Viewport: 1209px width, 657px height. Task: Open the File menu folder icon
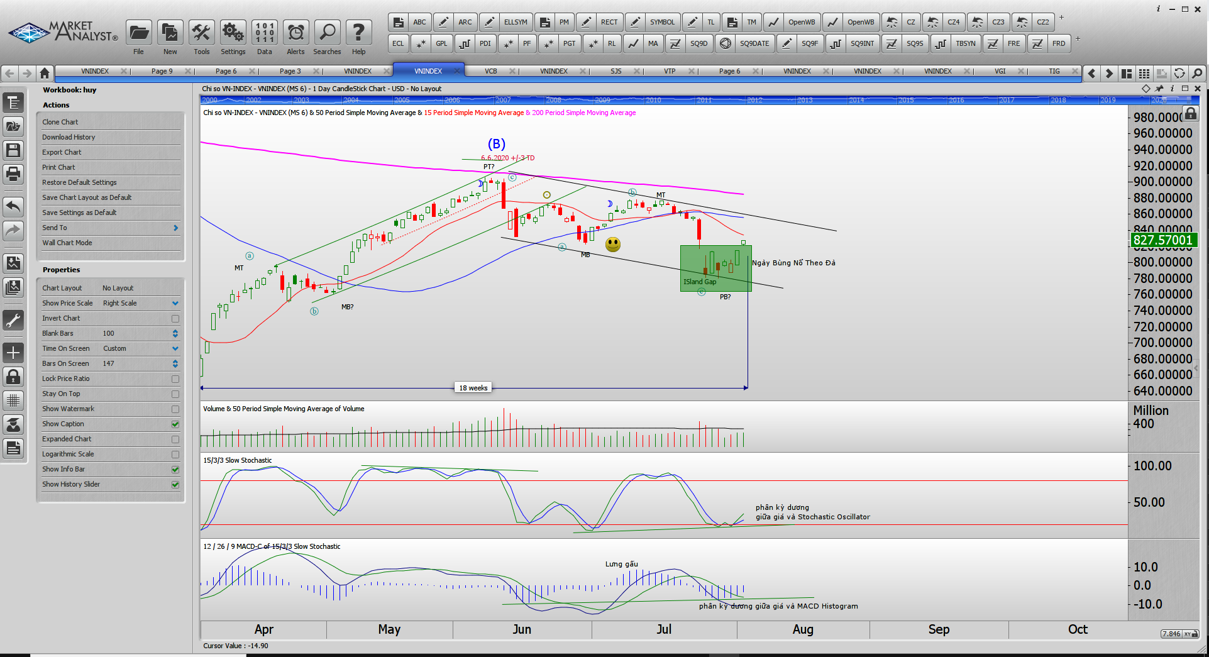pos(139,33)
